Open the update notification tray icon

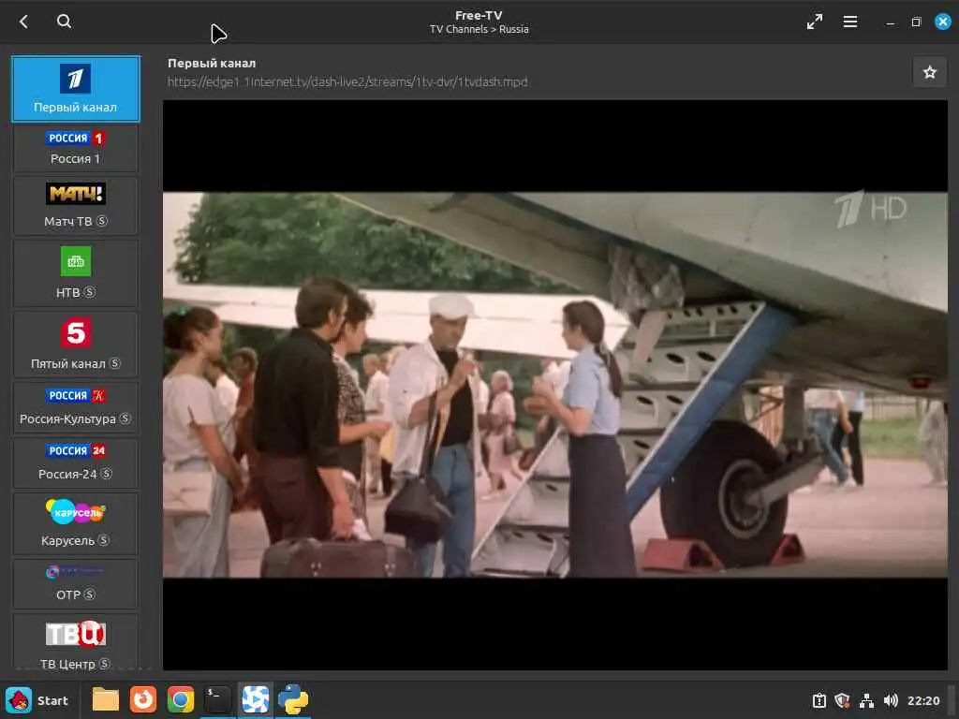click(819, 700)
